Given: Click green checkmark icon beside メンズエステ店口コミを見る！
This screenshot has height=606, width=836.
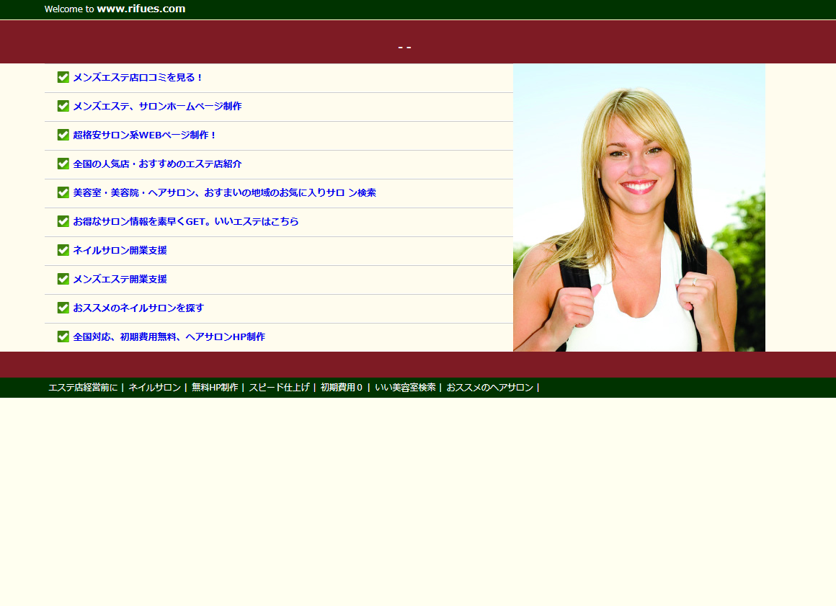Looking at the screenshot, I should tap(63, 77).
